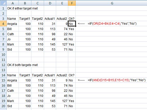
Task: Select cell A1 'OK if either target met'
Action: 22,8
